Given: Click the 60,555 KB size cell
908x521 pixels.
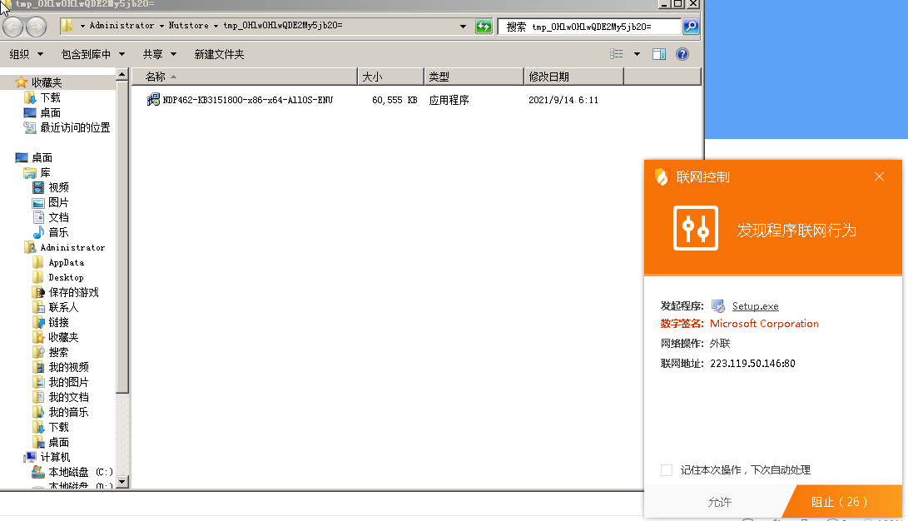Looking at the screenshot, I should click(x=394, y=100).
